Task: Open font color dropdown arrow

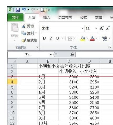Action: pos(97,38)
